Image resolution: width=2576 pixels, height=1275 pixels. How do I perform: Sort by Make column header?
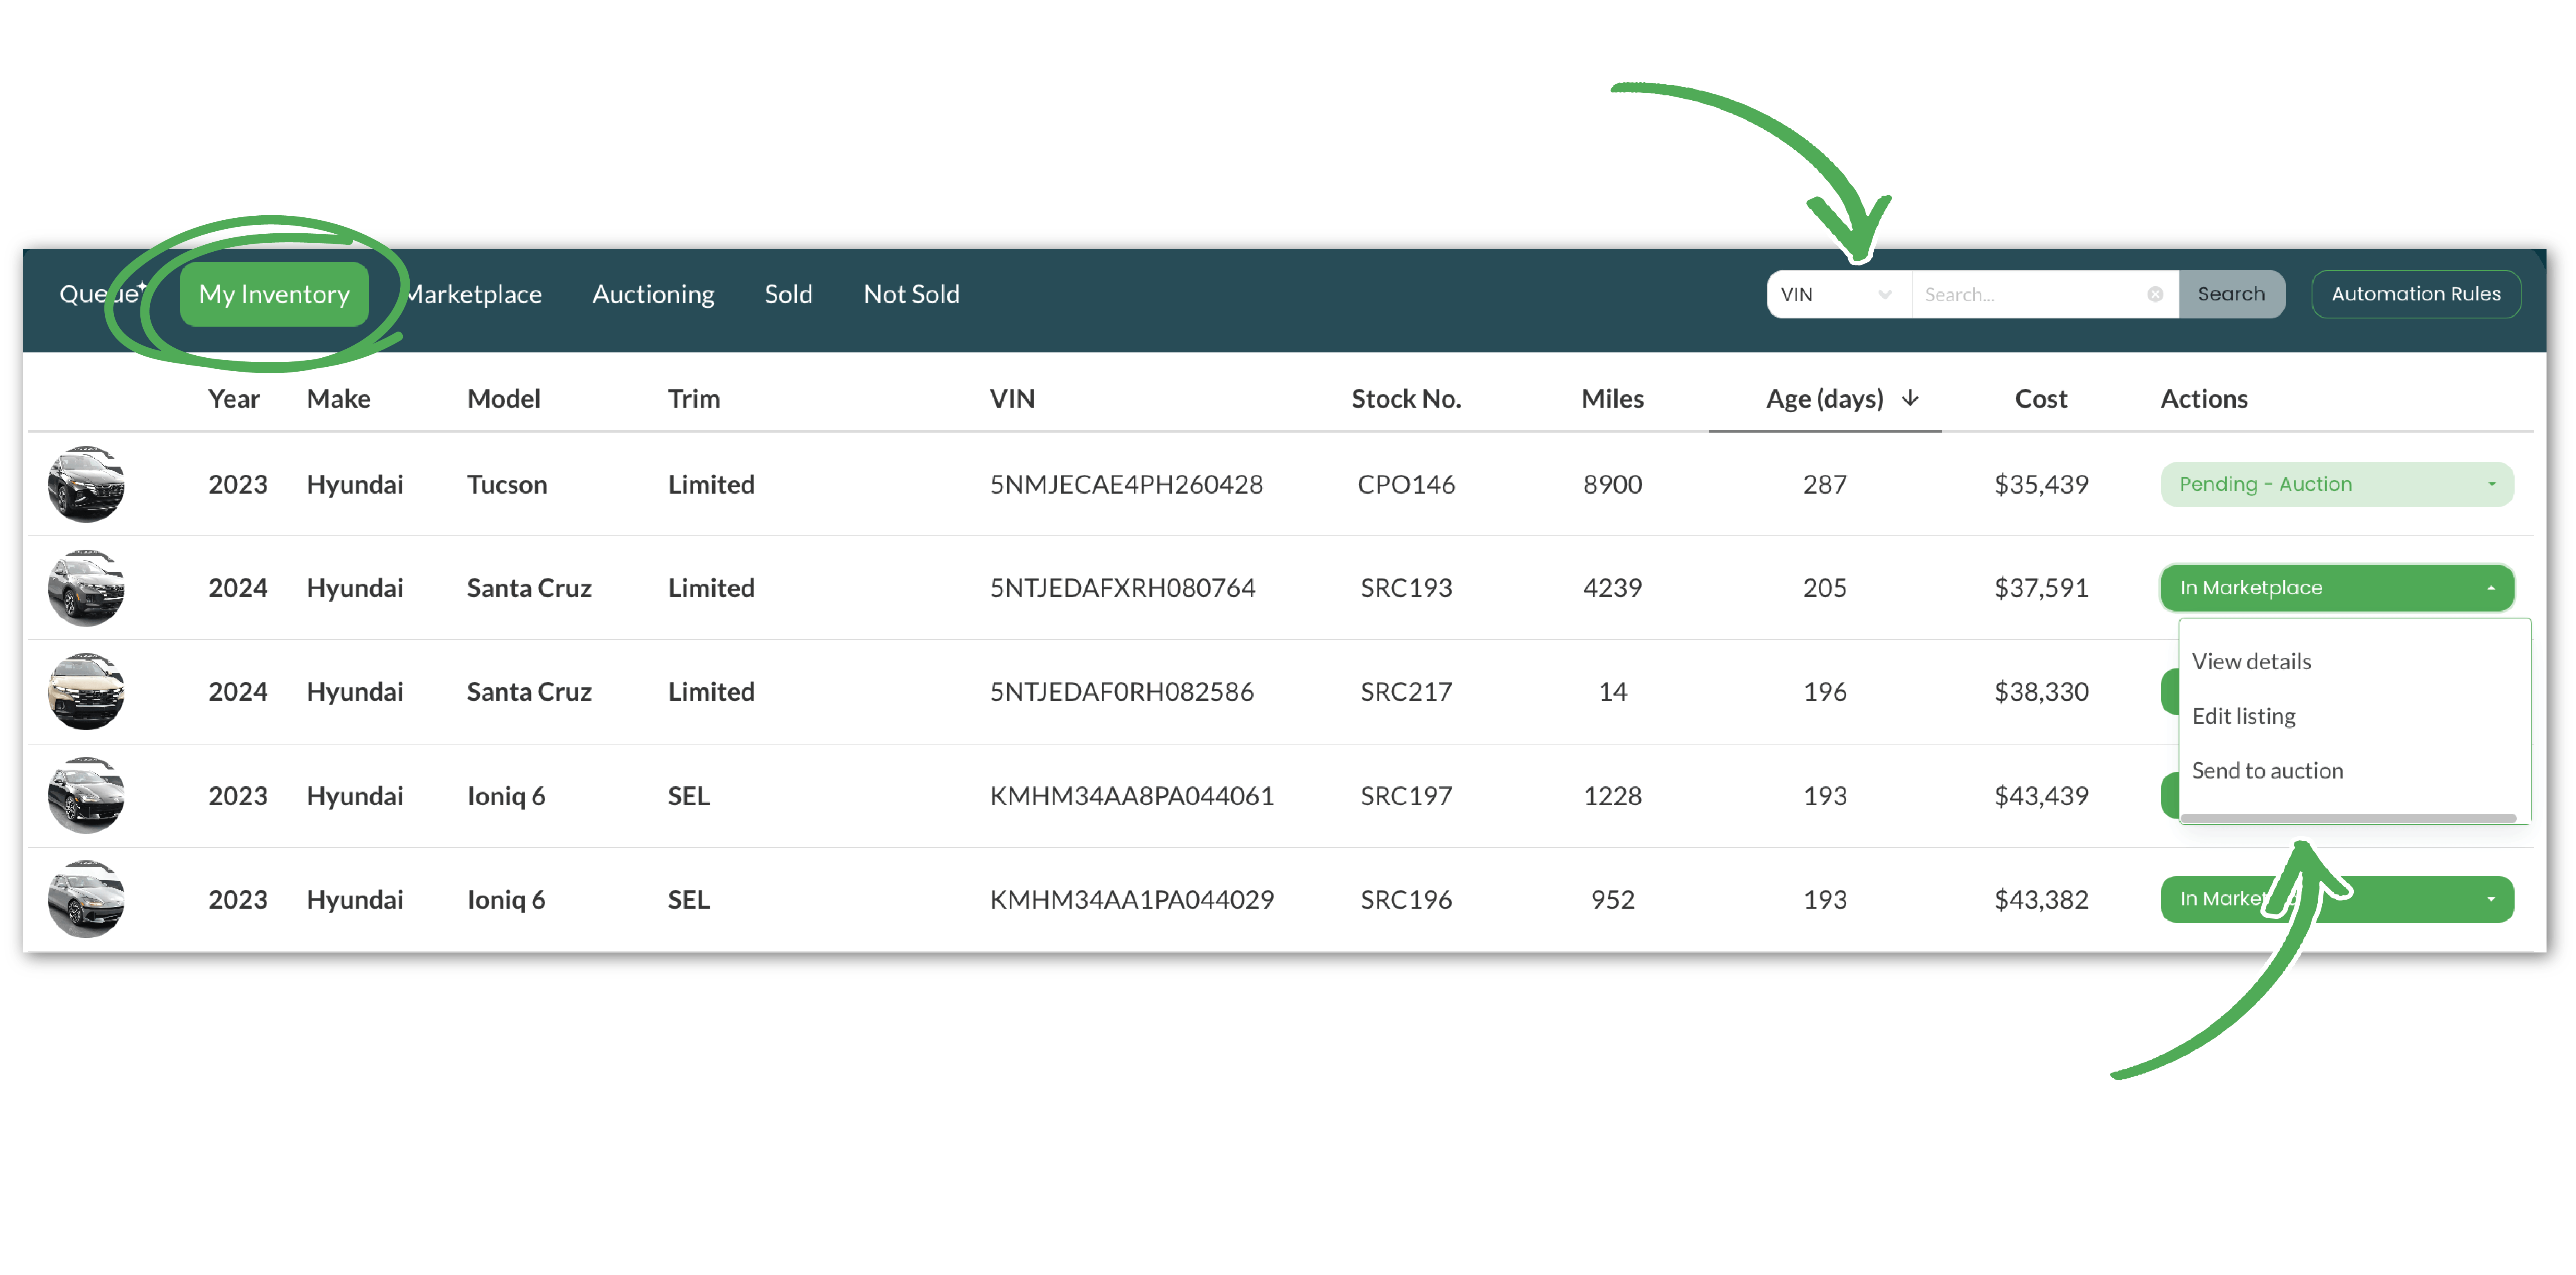[x=338, y=399]
